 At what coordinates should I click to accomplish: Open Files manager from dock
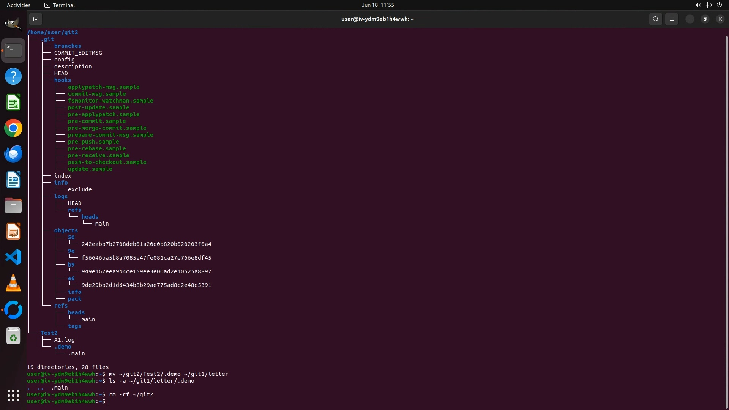point(13,206)
